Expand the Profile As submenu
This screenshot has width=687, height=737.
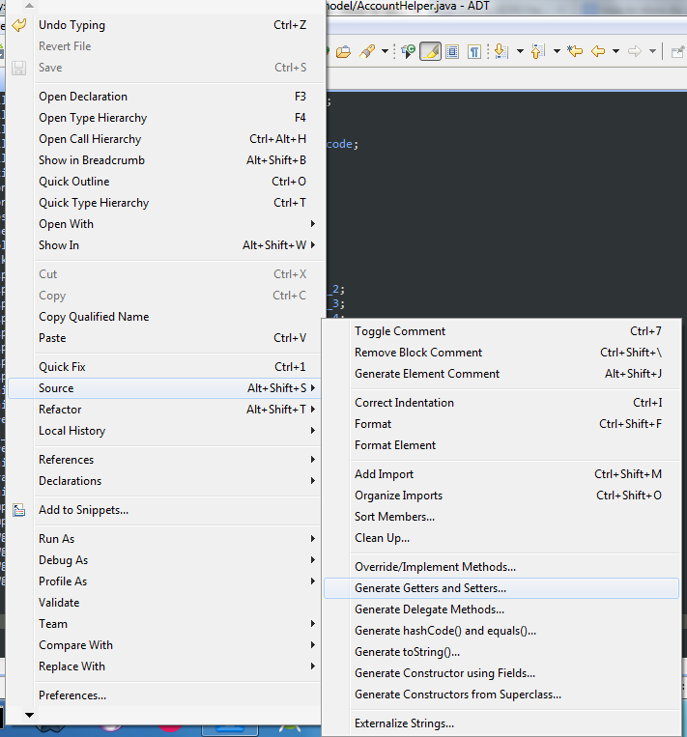point(166,581)
